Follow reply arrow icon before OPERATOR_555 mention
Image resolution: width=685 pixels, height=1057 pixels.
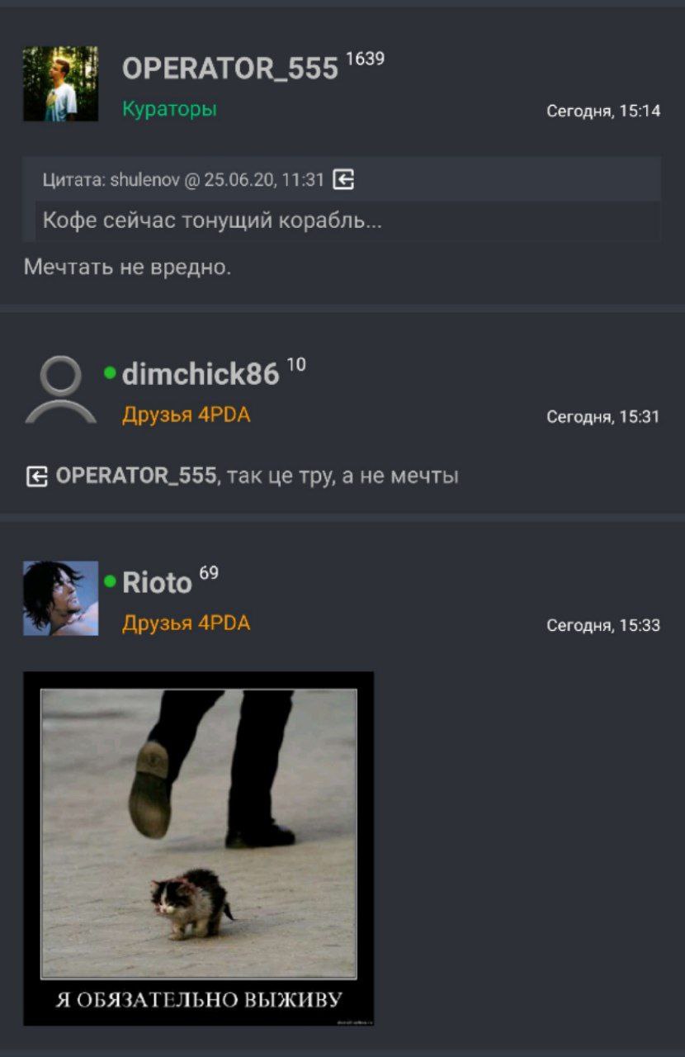pyautogui.click(x=36, y=476)
